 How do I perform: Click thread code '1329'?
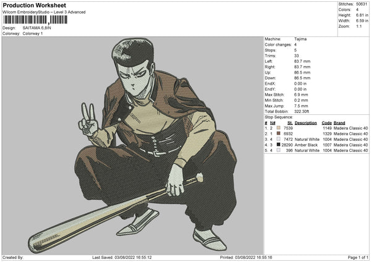coord(327,133)
